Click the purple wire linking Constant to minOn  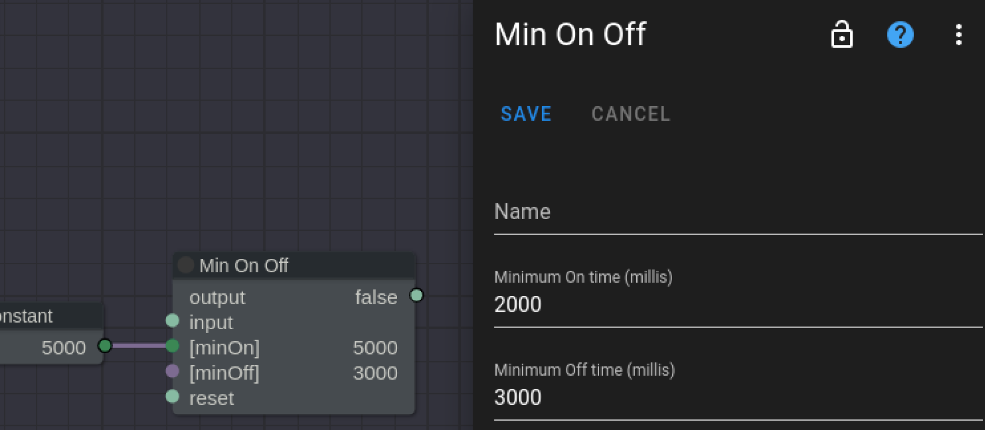(x=138, y=346)
